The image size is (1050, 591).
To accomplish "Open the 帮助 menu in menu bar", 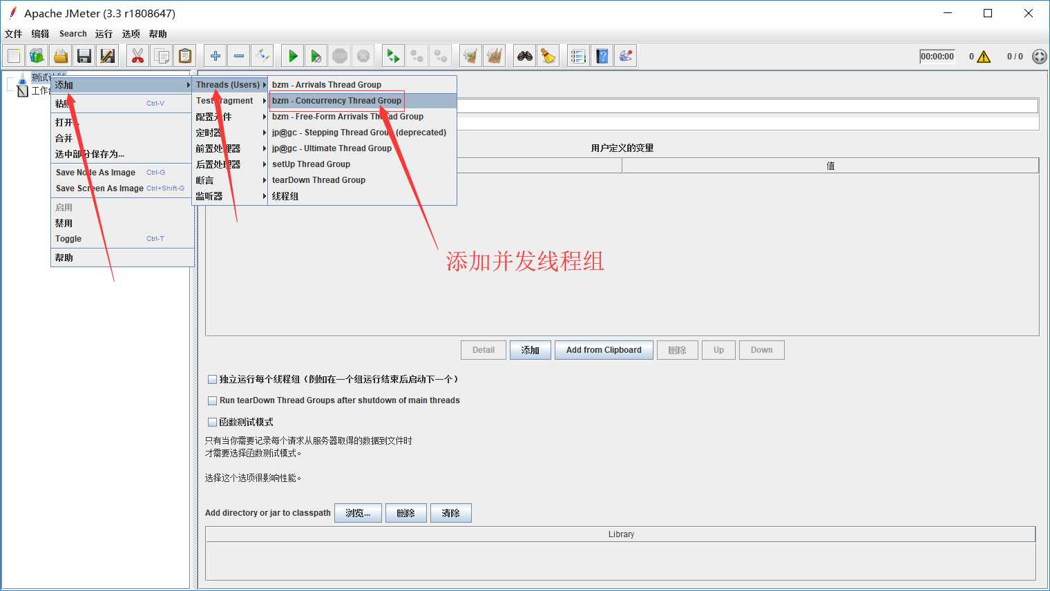I will click(x=157, y=34).
